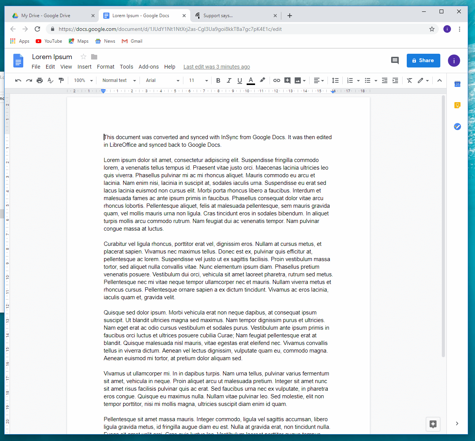
Task: Open the highlight color picker
Action: (262, 80)
